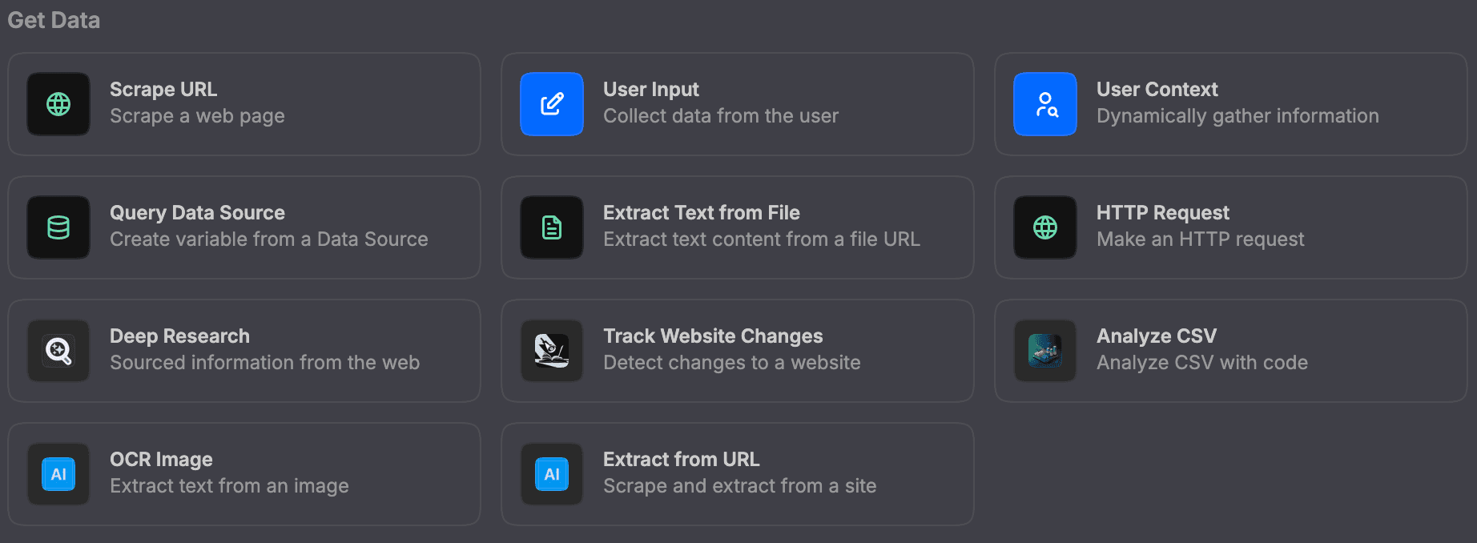
Task: Click the Query Data Source database icon
Action: (x=58, y=227)
